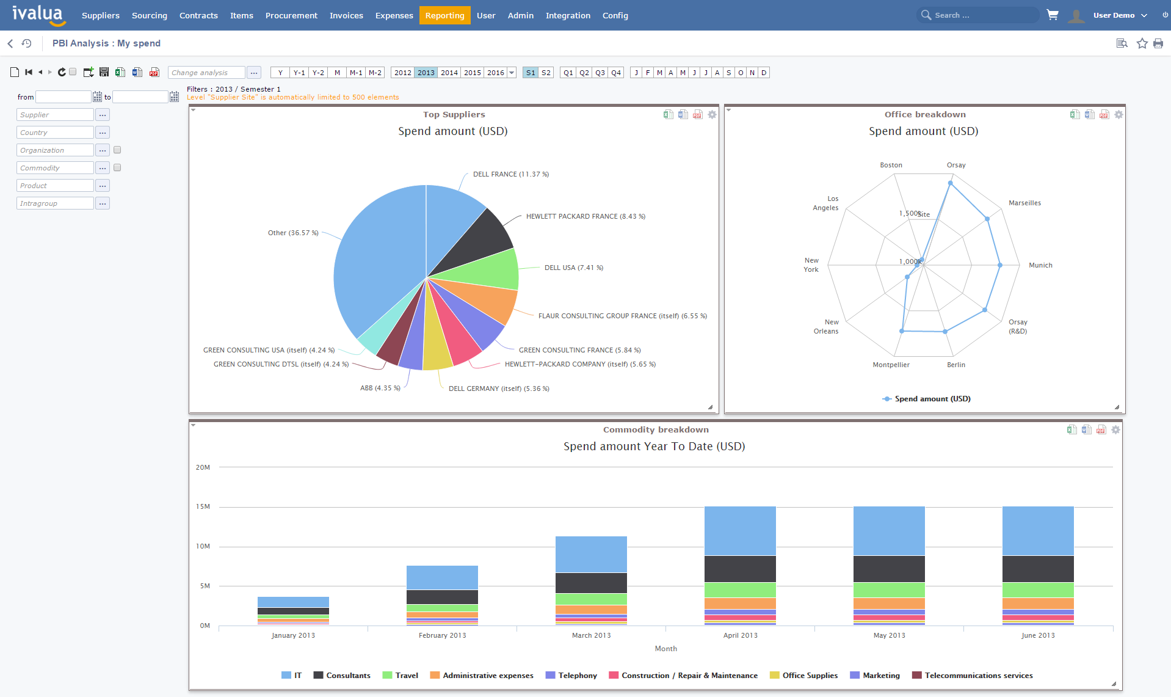The width and height of the screenshot is (1171, 697).
Task: Open the Invoices menu
Action: 346,15
